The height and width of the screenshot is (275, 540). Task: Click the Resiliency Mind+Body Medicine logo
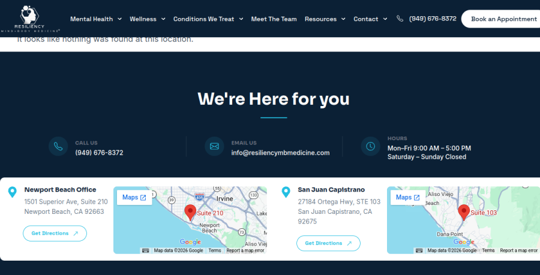(x=31, y=19)
